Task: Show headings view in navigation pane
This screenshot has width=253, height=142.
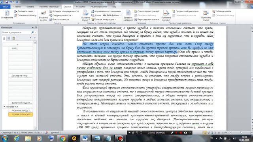Action: (x=4, y=38)
